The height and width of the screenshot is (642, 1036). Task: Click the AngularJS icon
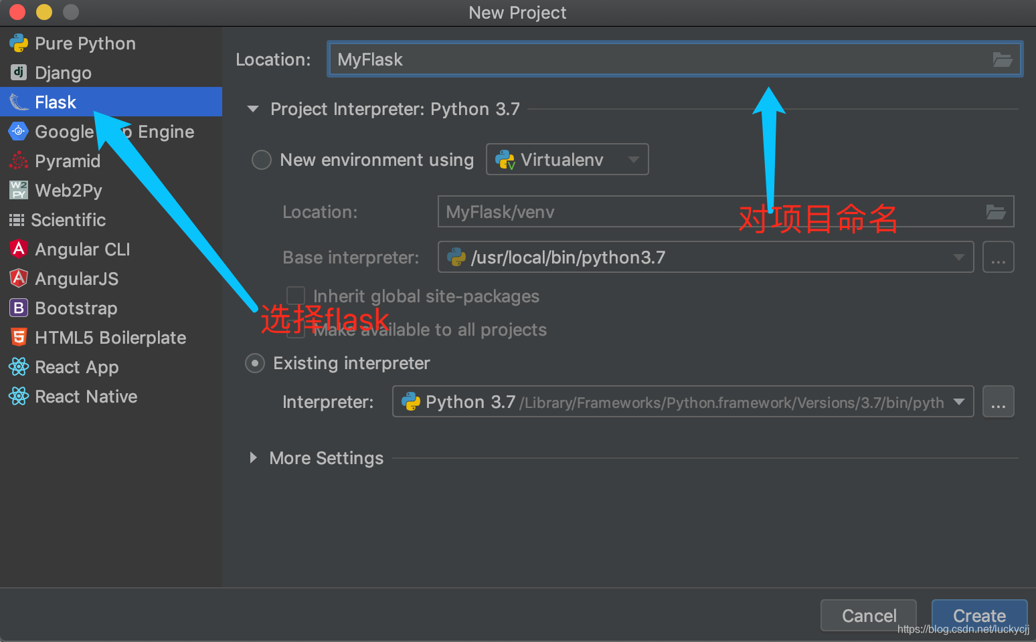[19, 278]
